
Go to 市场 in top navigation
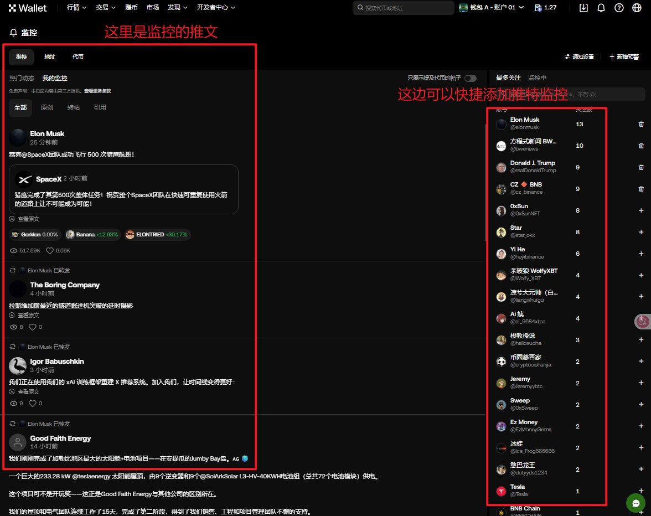(x=153, y=7)
